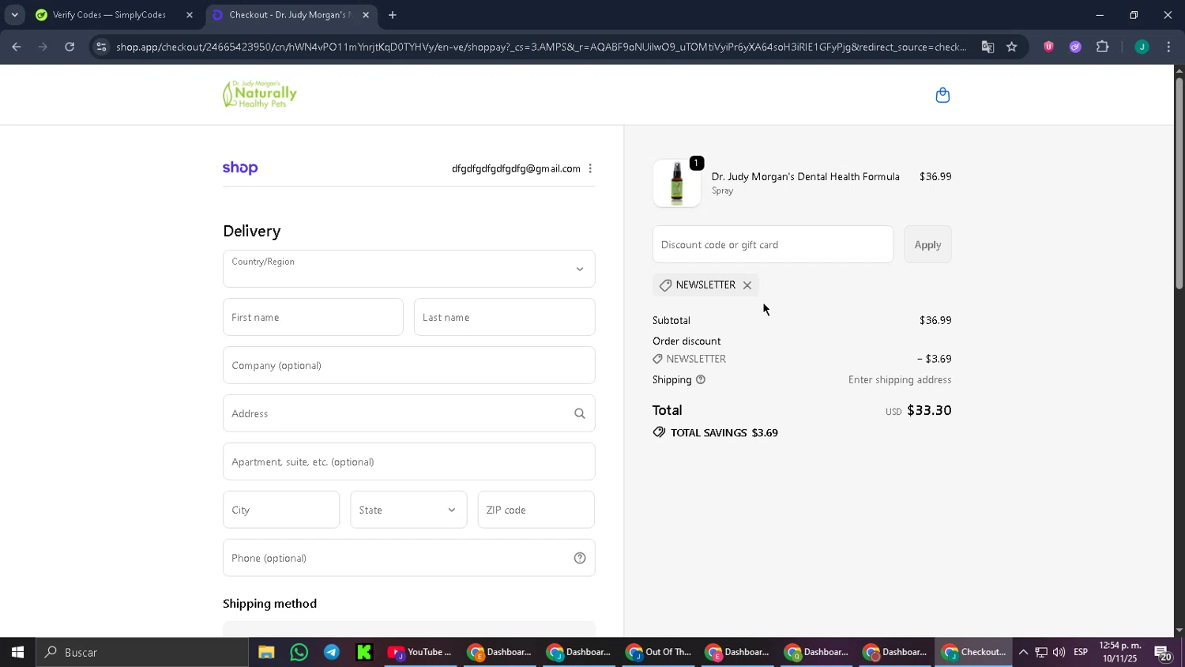This screenshot has height=667, width=1185.
Task: Open File Explorer from taskbar
Action: 266,652
